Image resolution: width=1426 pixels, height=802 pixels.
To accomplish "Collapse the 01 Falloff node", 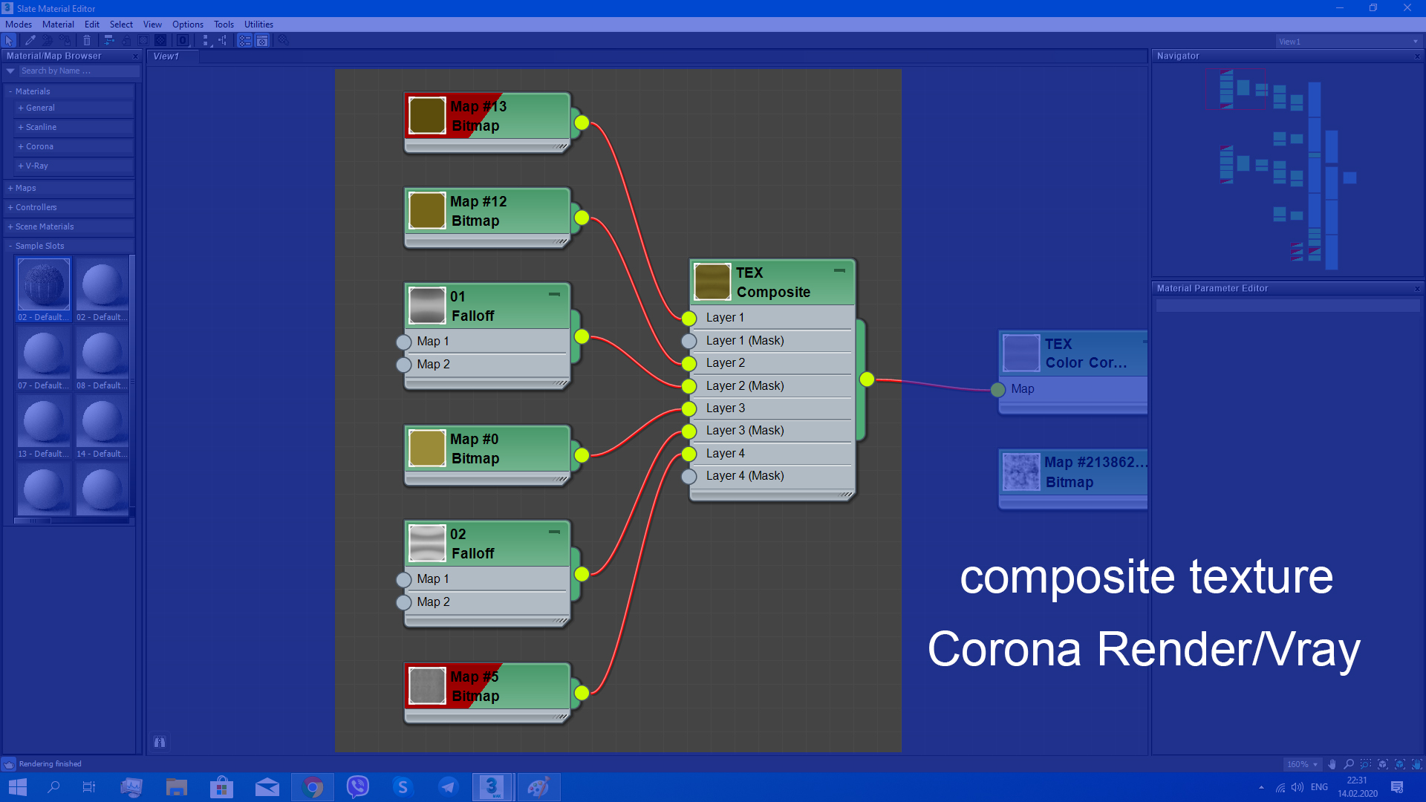I will [554, 295].
